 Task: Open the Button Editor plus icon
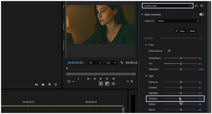coord(132,81)
